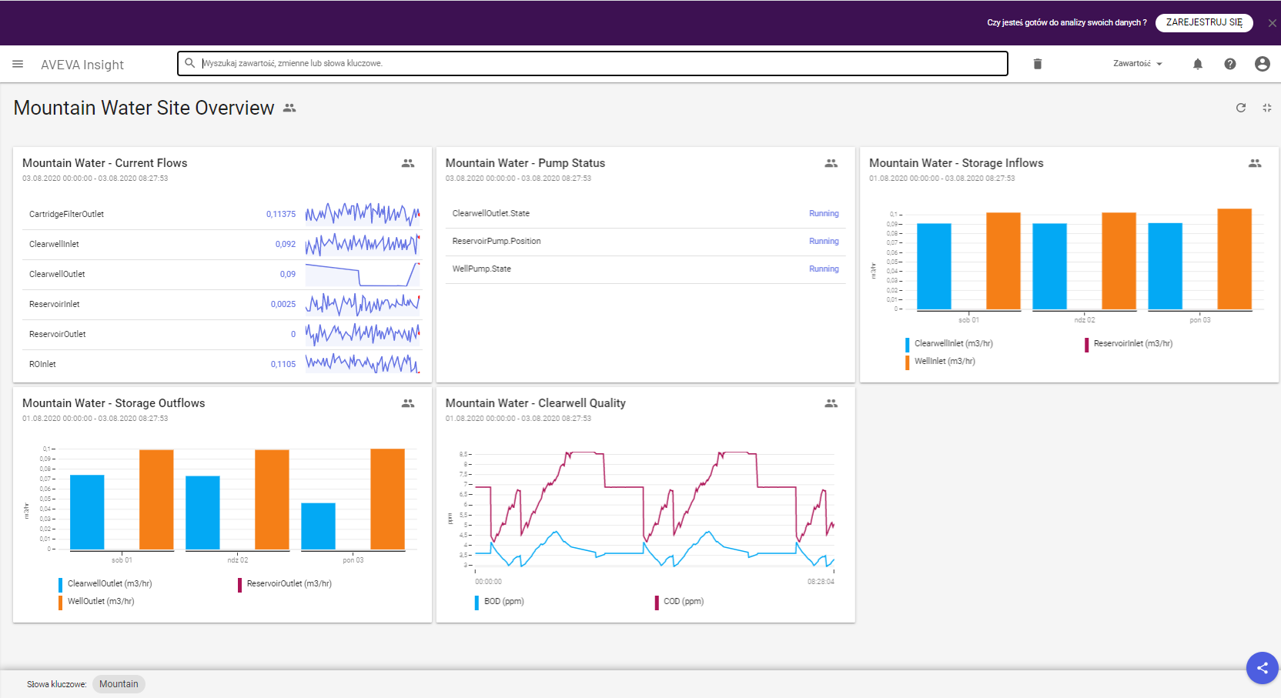Click people icon on Storage Outflows card
The height and width of the screenshot is (698, 1281).
pos(408,403)
